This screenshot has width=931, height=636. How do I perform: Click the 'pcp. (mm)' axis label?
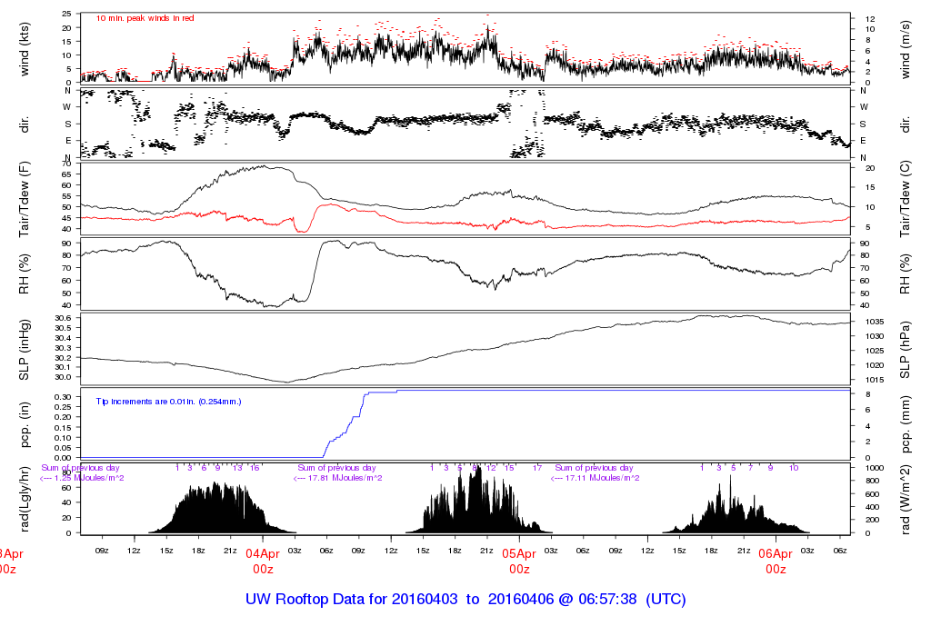tap(905, 424)
